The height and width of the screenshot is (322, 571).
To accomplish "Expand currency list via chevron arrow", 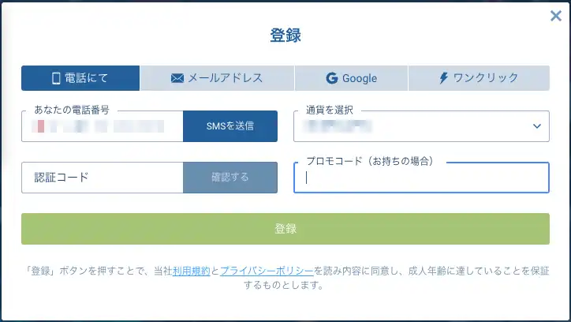I will pyautogui.click(x=537, y=126).
